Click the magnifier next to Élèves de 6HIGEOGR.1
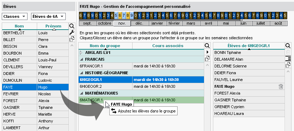 [x=288, y=46]
